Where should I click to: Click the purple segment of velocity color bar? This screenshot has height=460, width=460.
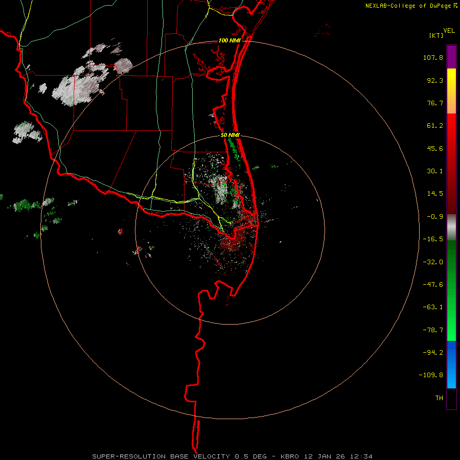(x=451, y=57)
